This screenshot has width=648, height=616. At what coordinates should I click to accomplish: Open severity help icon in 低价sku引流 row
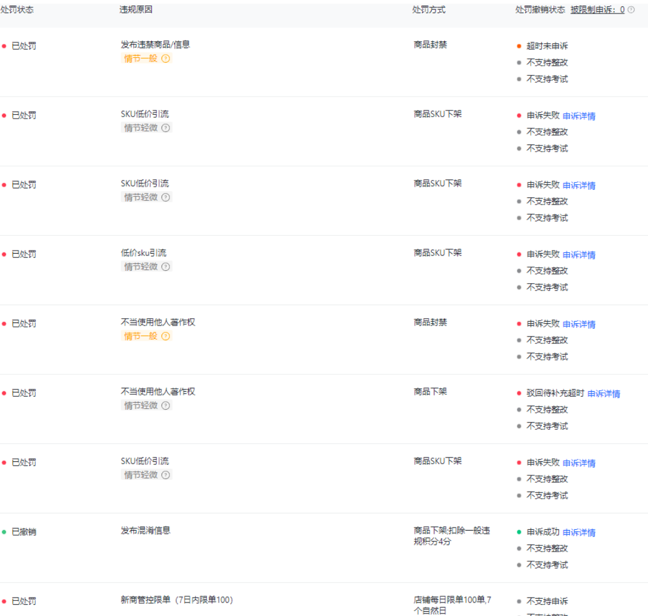165,267
